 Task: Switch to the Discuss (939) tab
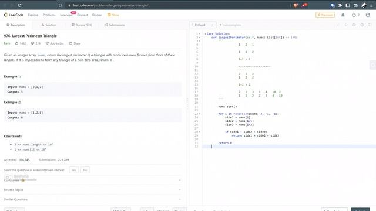(x=82, y=25)
